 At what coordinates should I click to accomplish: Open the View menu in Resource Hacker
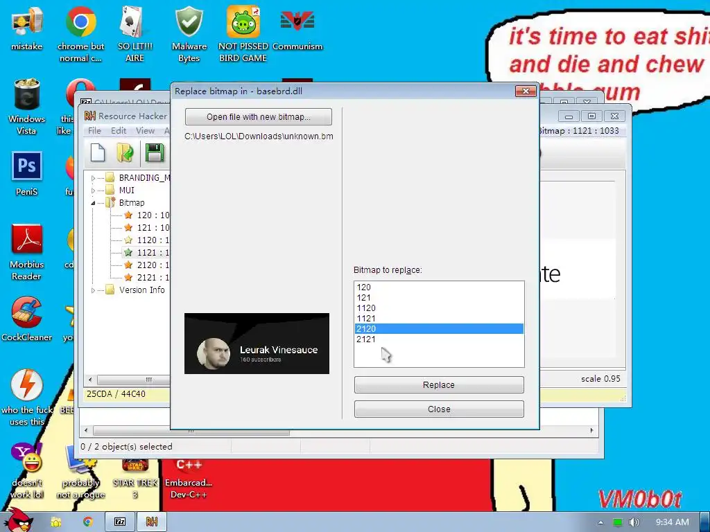(x=146, y=131)
